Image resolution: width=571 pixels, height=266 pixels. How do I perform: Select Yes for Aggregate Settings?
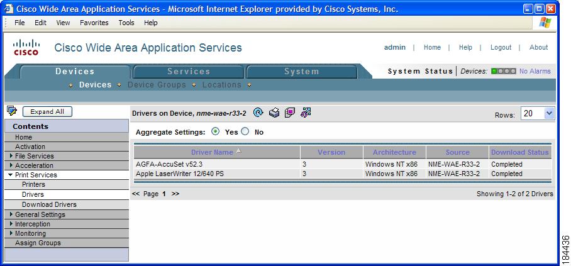(x=216, y=131)
